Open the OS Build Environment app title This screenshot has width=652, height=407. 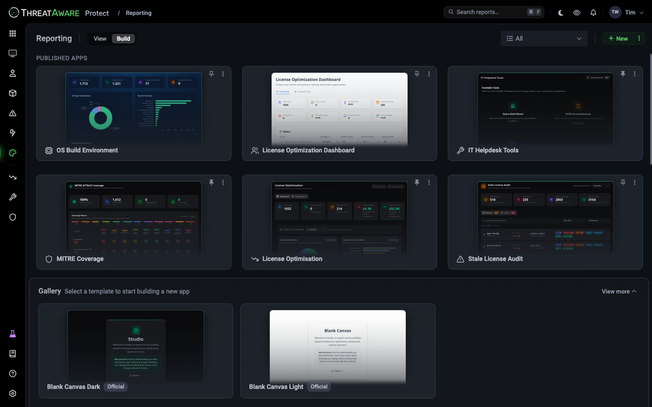pos(87,150)
